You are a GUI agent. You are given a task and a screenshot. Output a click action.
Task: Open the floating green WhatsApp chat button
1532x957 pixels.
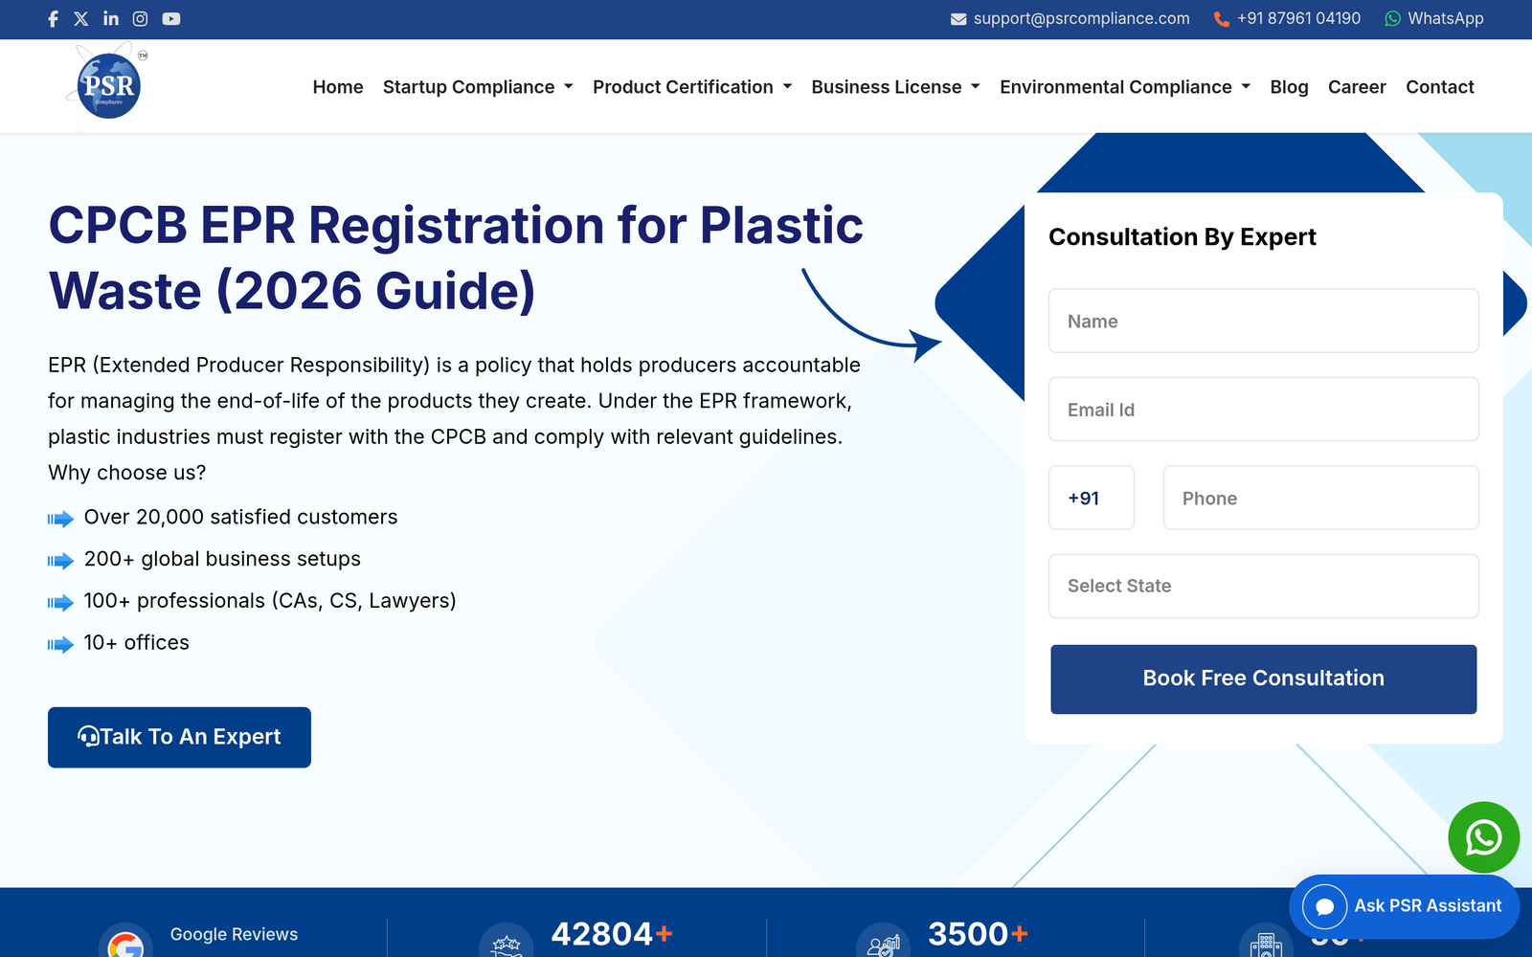[x=1483, y=837]
